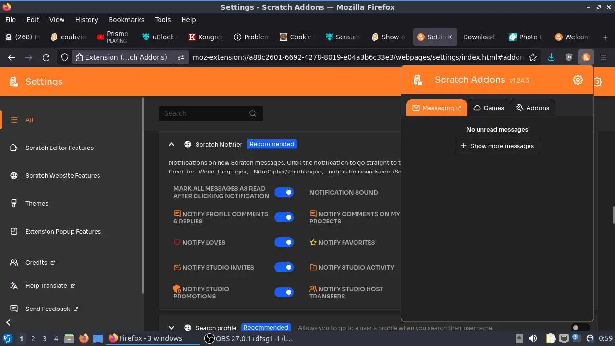Expand the Search profile addon section
Image resolution: width=615 pixels, height=346 pixels.
[x=171, y=328]
